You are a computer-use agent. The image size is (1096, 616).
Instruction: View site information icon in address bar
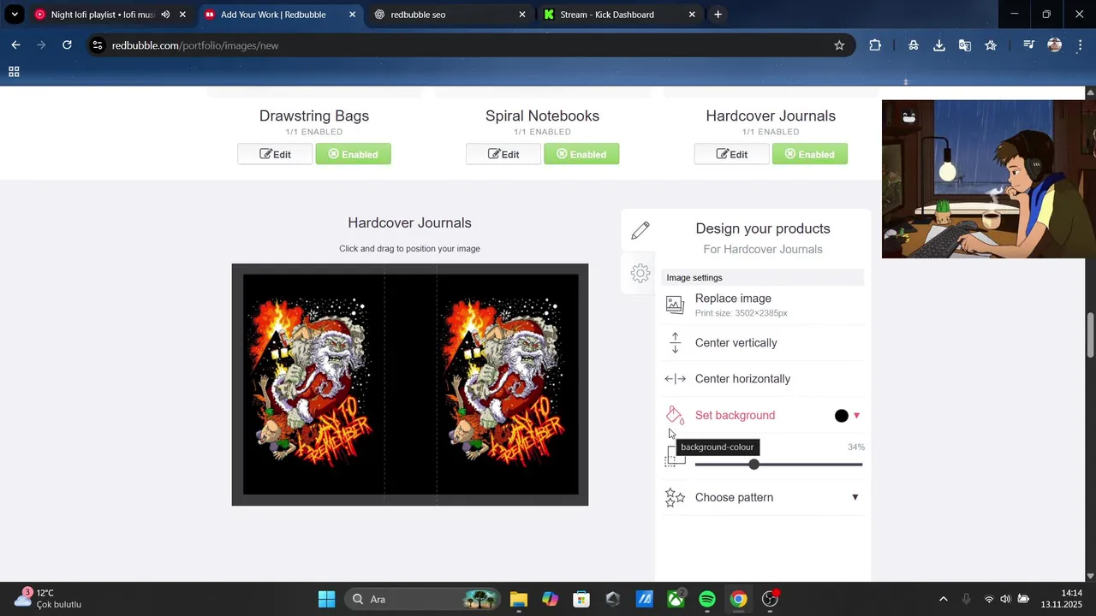click(98, 45)
